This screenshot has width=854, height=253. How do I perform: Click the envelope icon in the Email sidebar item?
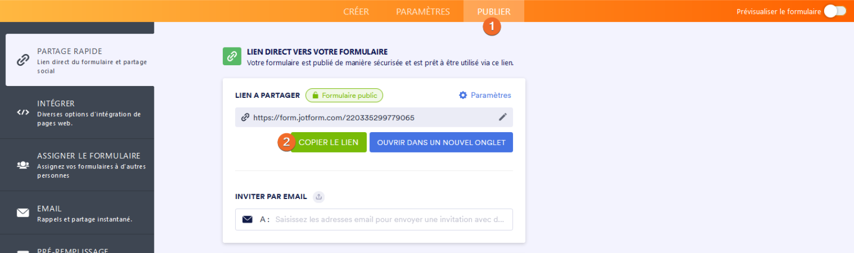point(23,213)
